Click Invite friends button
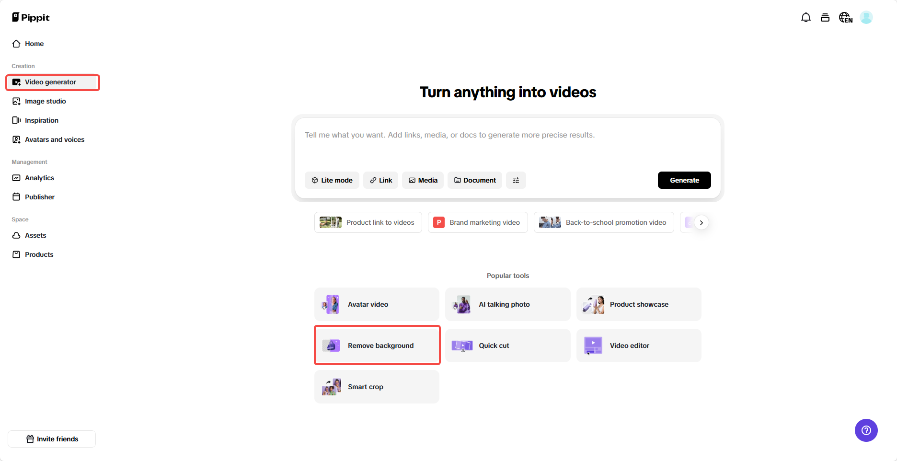This screenshot has width=897, height=461. pyautogui.click(x=52, y=439)
